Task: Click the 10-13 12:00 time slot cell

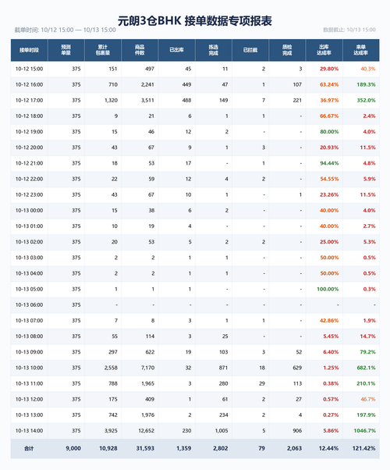Action: [29, 399]
